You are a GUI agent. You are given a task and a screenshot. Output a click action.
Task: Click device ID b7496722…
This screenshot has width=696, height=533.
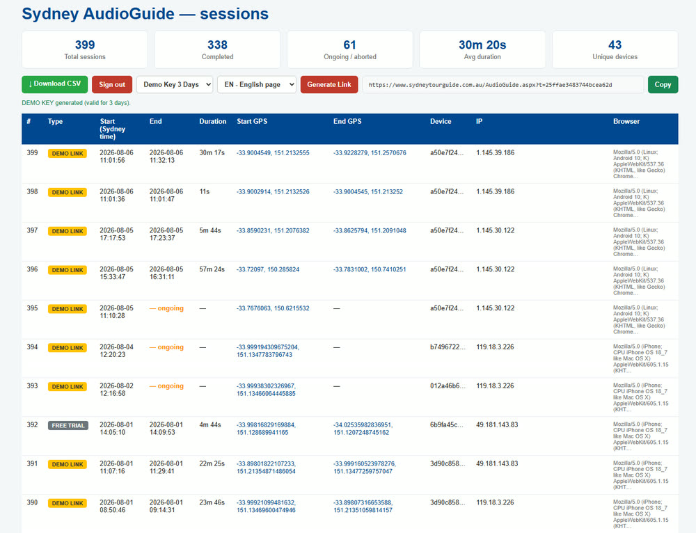(448, 347)
